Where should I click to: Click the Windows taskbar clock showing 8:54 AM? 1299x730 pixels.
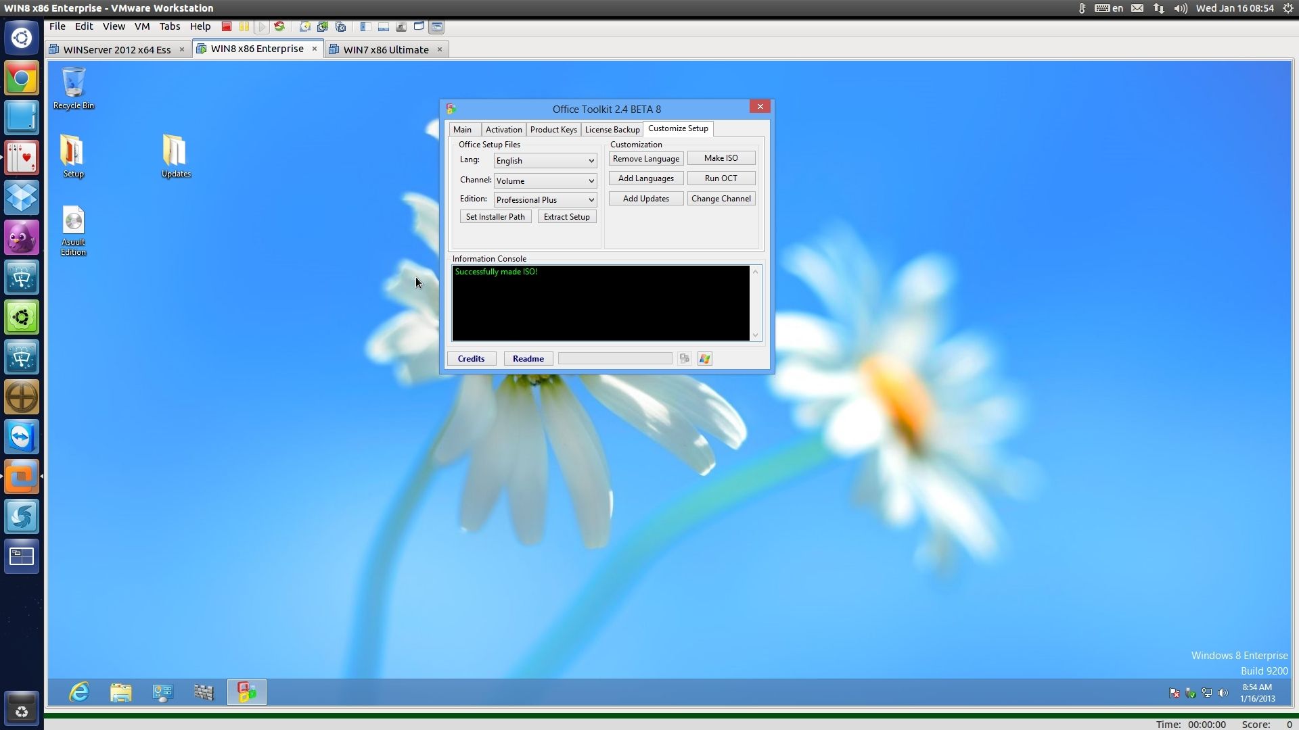coord(1258,693)
